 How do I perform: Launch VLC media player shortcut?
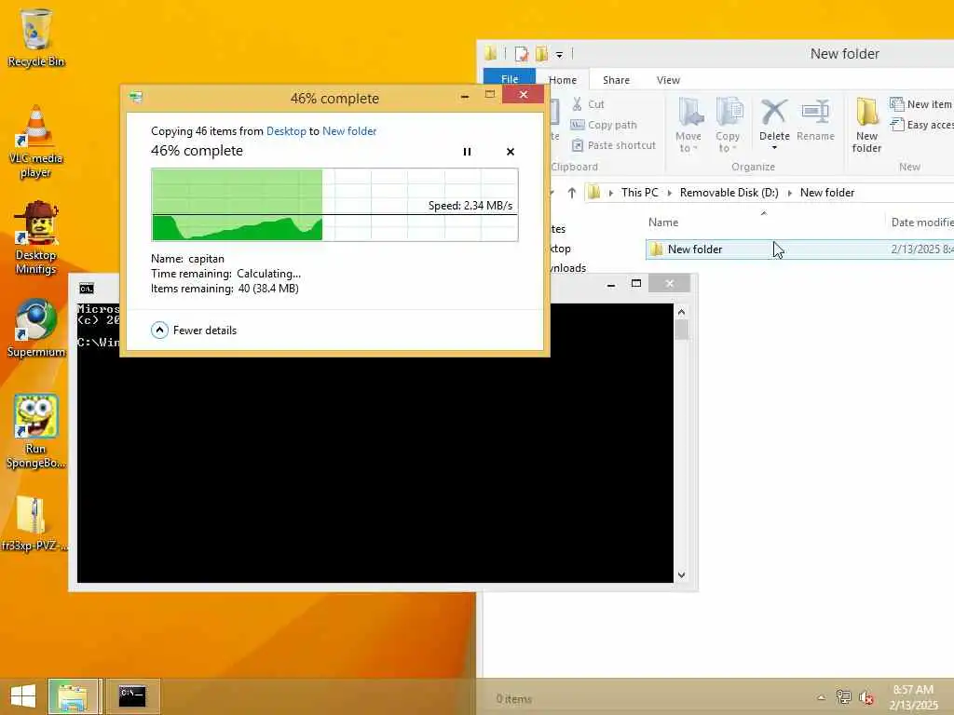(36, 142)
